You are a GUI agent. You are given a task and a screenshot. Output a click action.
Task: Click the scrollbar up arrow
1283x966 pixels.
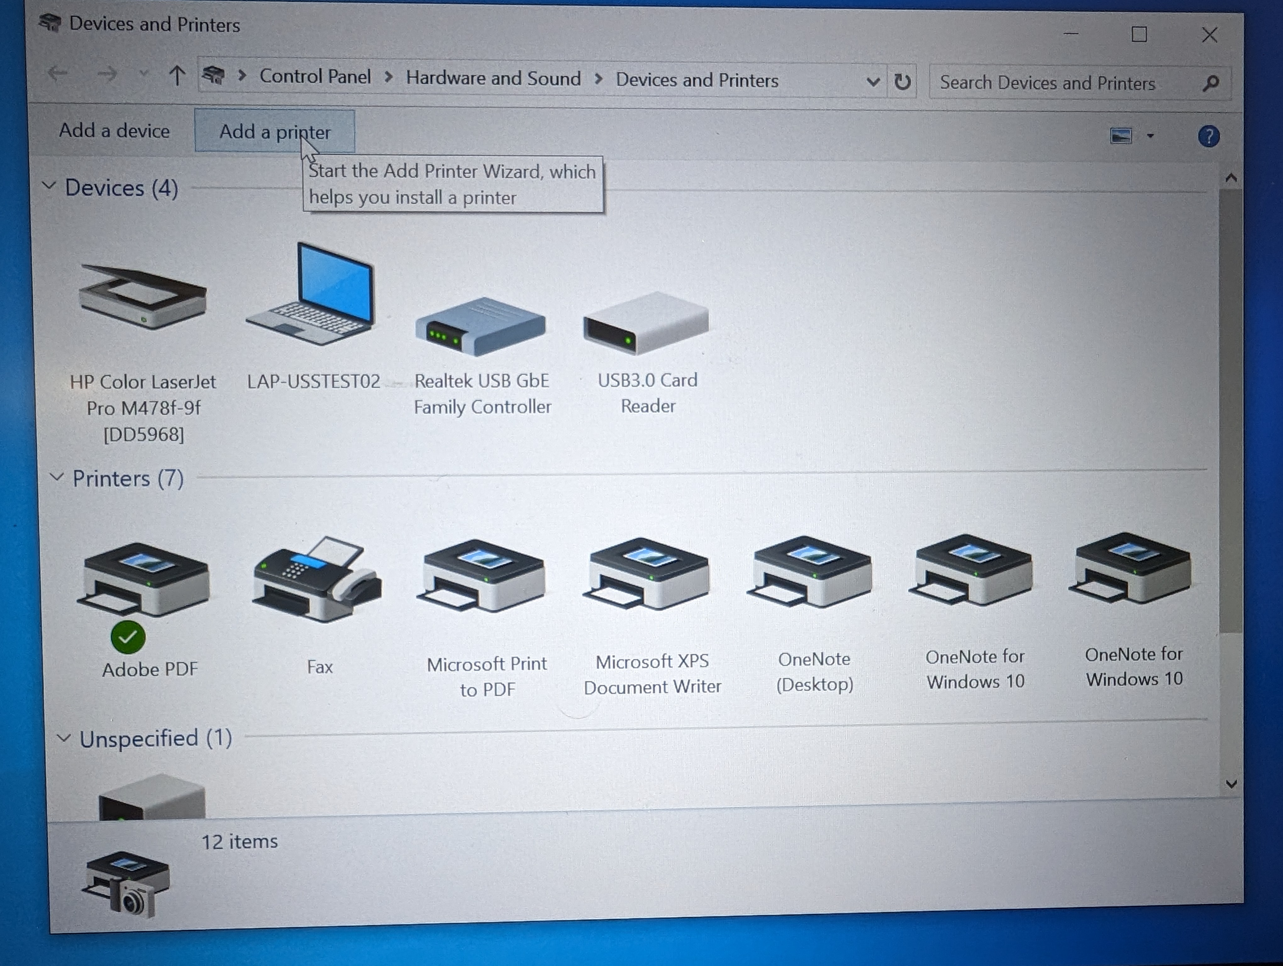[x=1231, y=178]
